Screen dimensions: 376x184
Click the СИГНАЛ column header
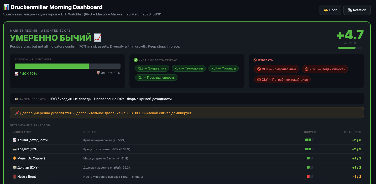[90, 132]
